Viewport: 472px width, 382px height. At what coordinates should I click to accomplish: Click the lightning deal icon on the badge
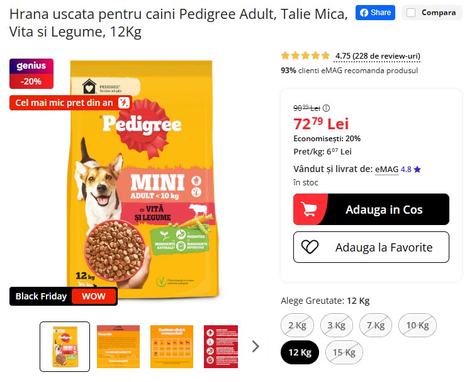(123, 103)
